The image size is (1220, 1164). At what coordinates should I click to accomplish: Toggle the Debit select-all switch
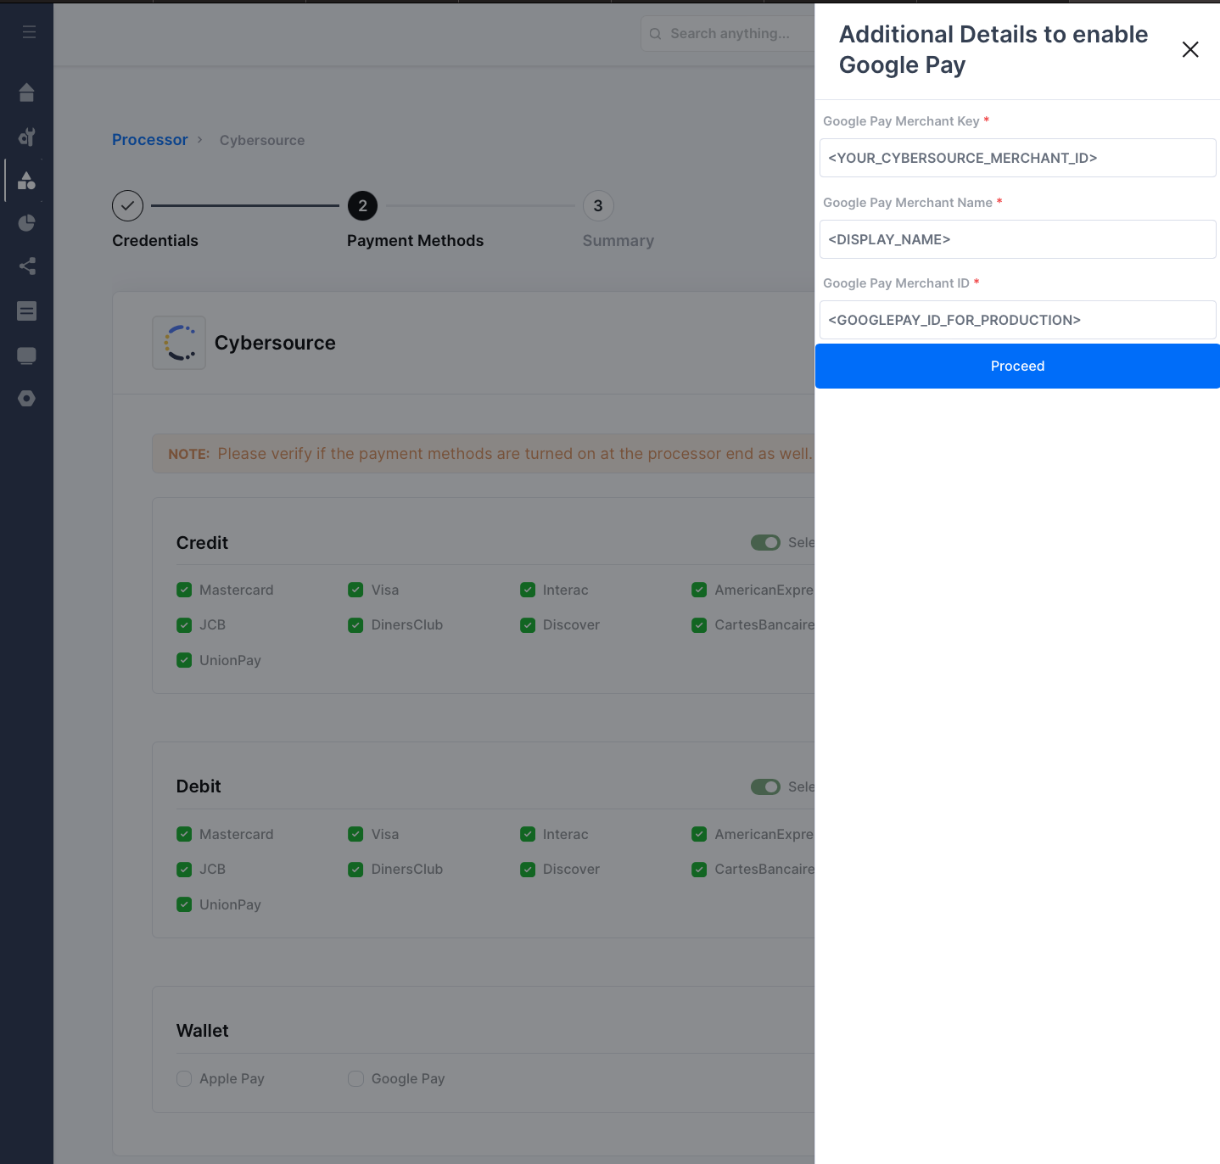click(765, 787)
